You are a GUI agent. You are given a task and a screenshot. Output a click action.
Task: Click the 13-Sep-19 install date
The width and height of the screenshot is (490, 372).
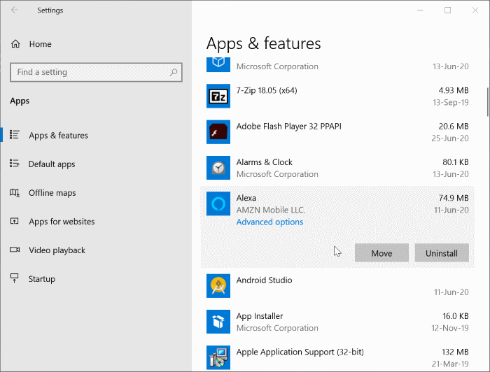pos(451,102)
